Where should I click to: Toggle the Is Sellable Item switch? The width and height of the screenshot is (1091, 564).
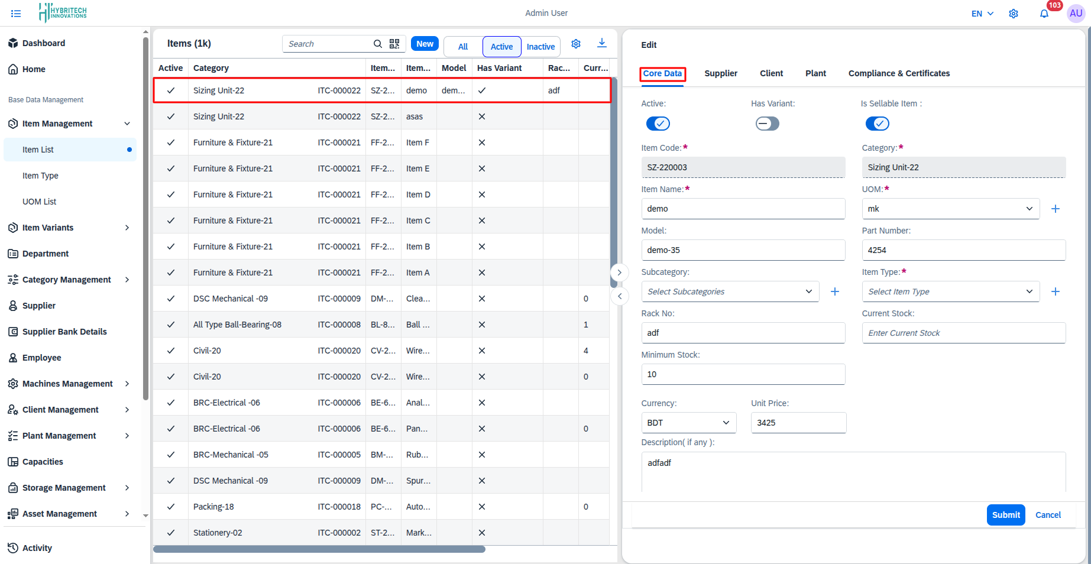coord(877,124)
